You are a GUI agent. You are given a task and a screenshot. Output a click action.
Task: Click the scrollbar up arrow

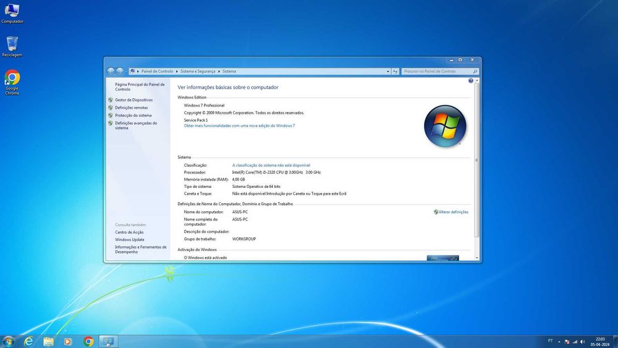pos(477,80)
